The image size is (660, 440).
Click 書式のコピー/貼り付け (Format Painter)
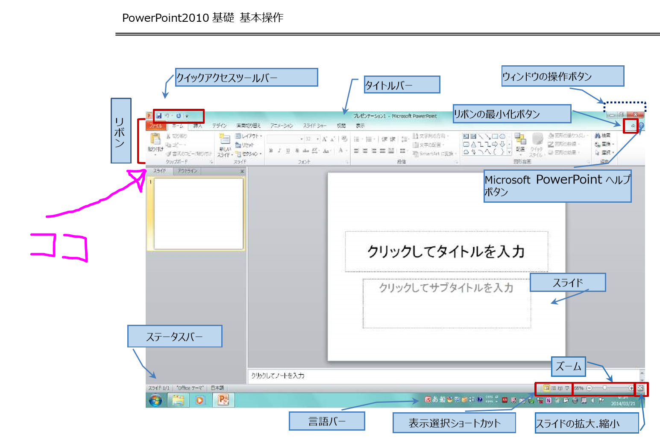click(189, 154)
